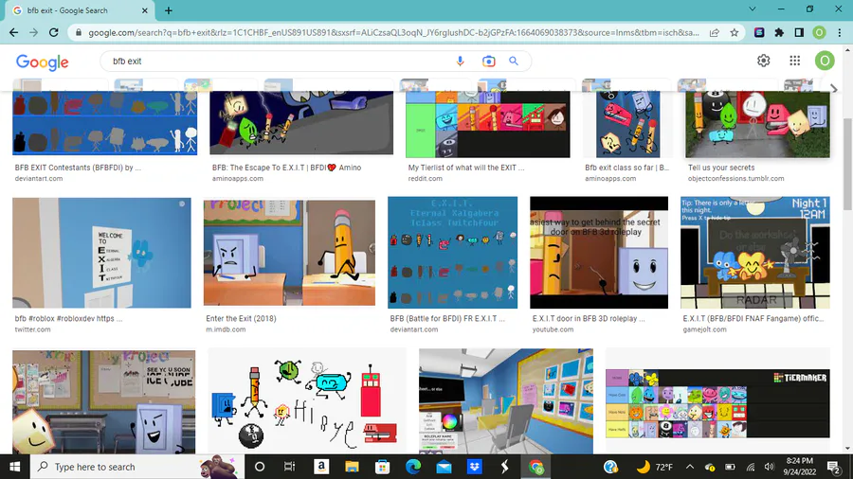Open BFB FR E.X.I.T deviantart image

453,253
